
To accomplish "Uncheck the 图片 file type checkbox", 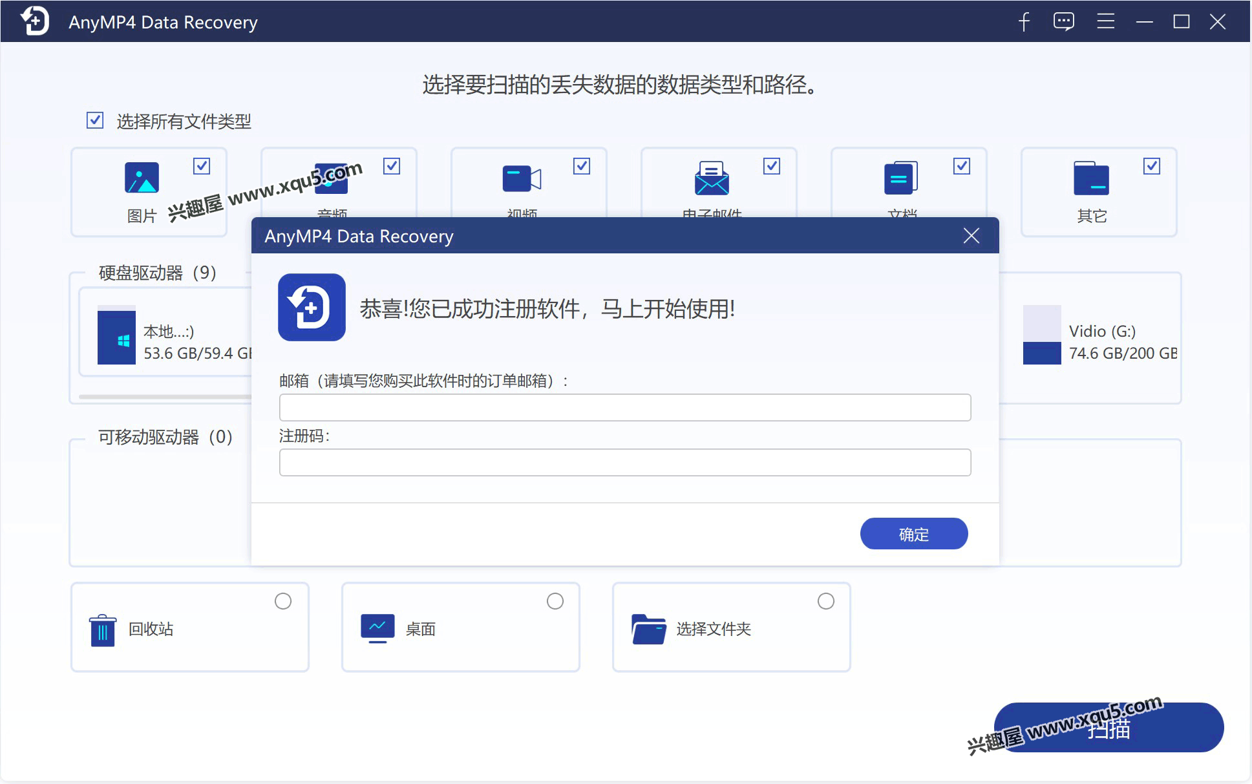I will click(202, 166).
